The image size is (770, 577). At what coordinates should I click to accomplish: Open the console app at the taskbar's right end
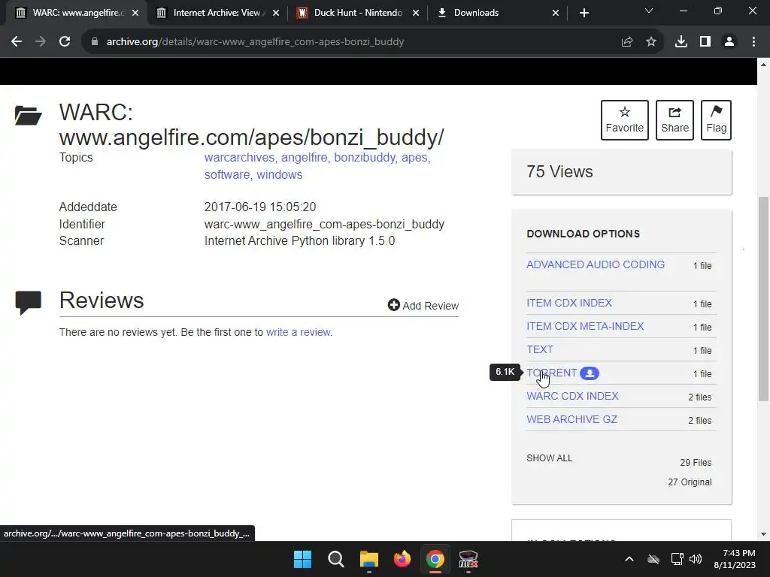pyautogui.click(x=468, y=559)
